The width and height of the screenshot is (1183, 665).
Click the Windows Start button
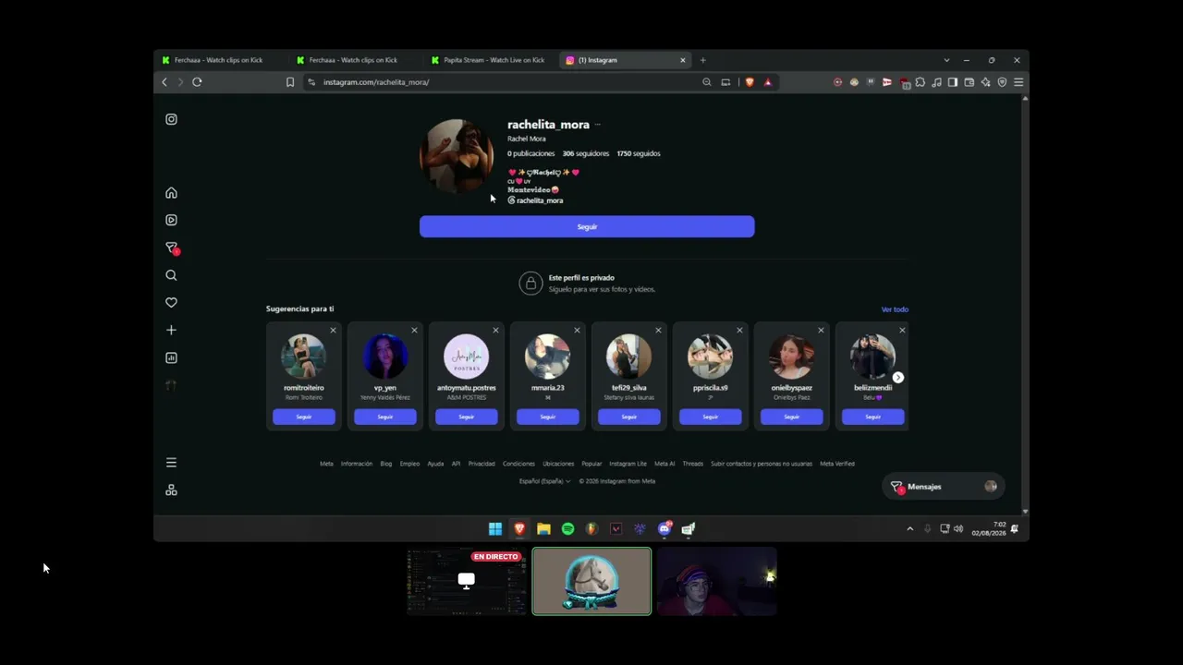click(495, 529)
